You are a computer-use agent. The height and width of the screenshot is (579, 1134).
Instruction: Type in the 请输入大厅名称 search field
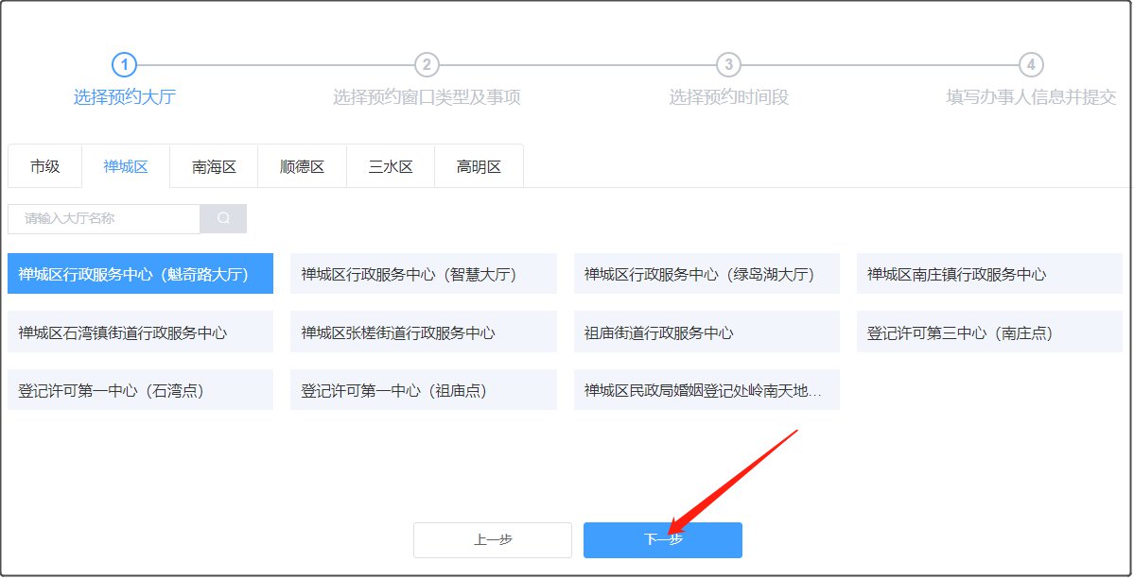click(x=104, y=218)
